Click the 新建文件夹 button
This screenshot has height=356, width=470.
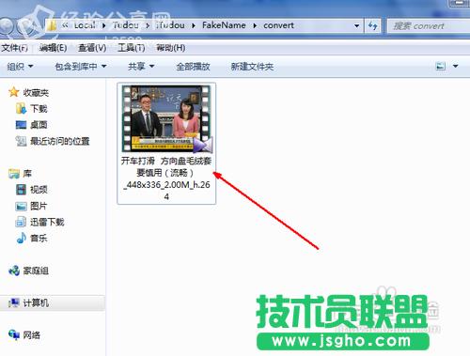(252, 67)
